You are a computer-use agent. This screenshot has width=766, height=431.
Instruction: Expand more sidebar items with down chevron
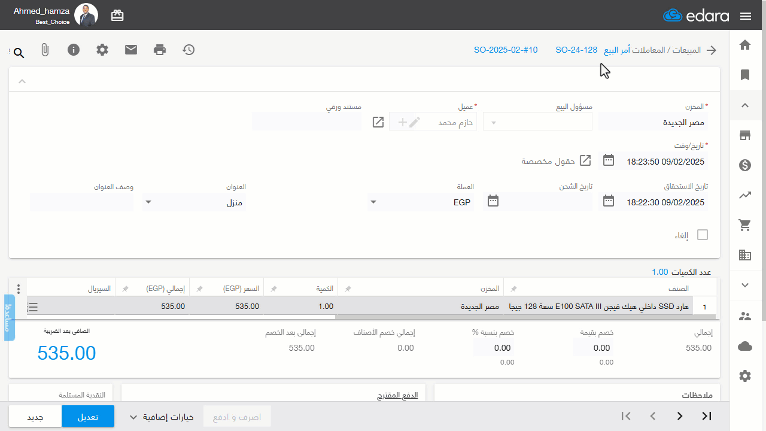(745, 285)
